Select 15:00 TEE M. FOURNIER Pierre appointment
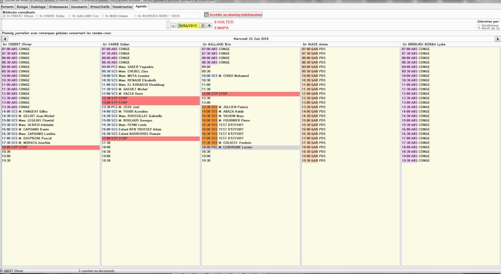The image size is (501, 274). coord(250,120)
